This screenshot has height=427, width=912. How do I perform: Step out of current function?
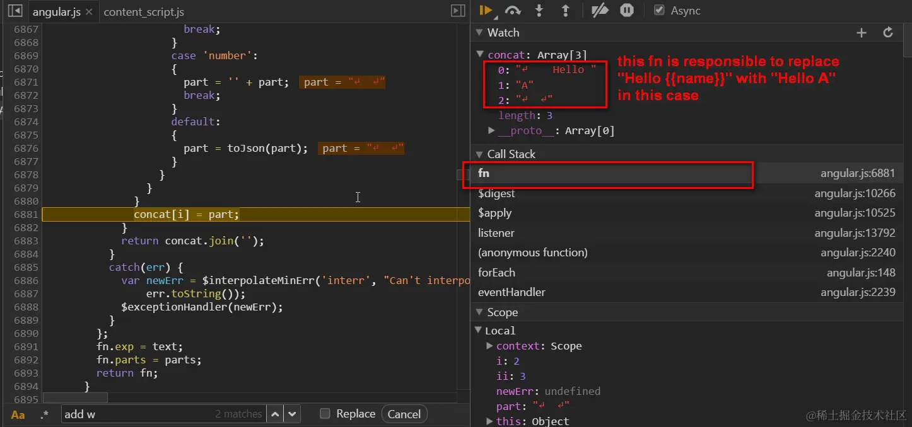pos(566,10)
